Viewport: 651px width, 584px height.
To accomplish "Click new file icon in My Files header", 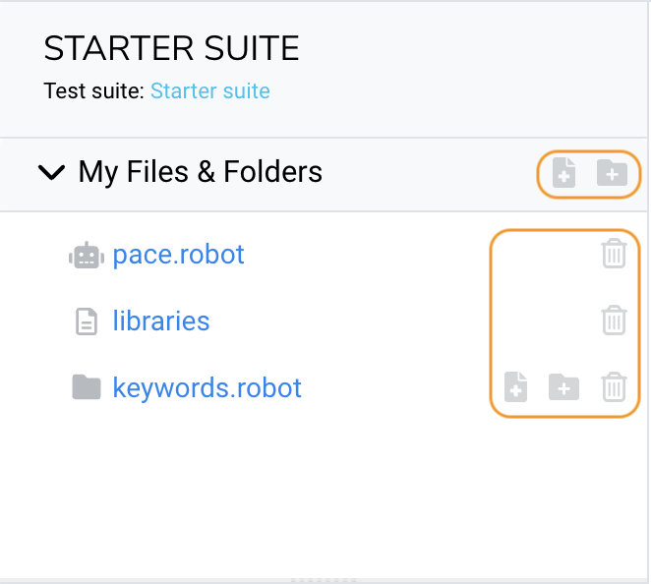I will [563, 173].
